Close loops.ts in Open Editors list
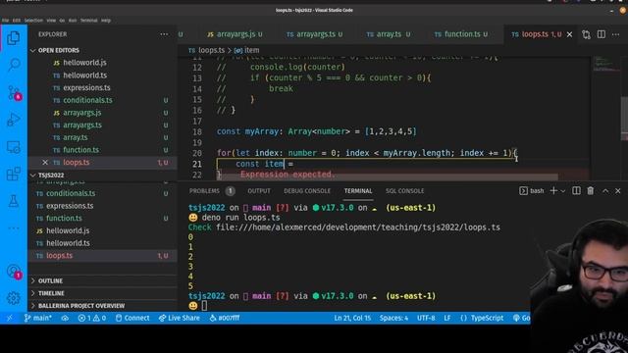This screenshot has height=353, width=628. click(x=45, y=163)
